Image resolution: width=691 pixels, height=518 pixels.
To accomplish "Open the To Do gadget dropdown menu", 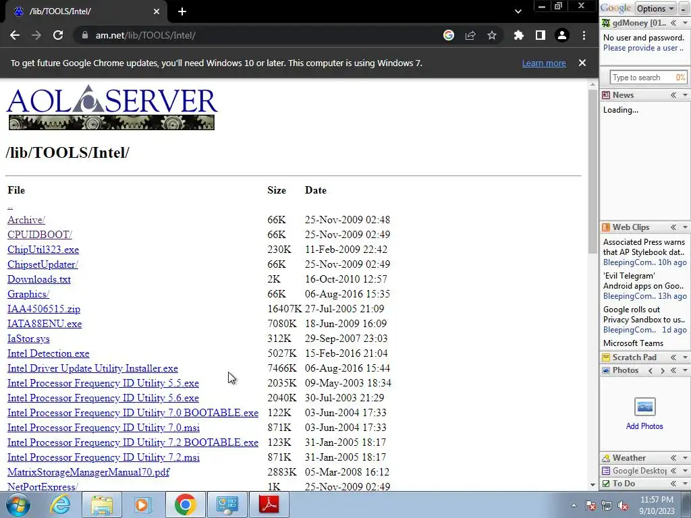I will pos(685,484).
